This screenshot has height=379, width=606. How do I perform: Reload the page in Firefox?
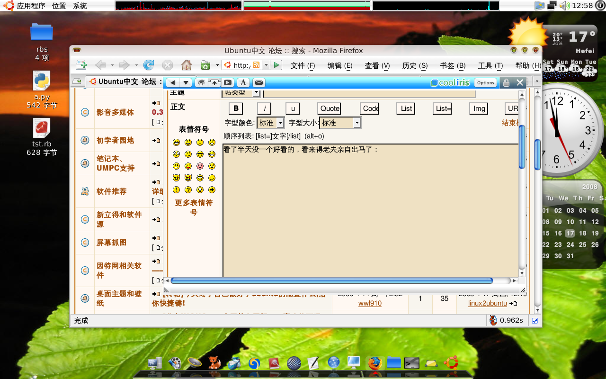(x=149, y=65)
